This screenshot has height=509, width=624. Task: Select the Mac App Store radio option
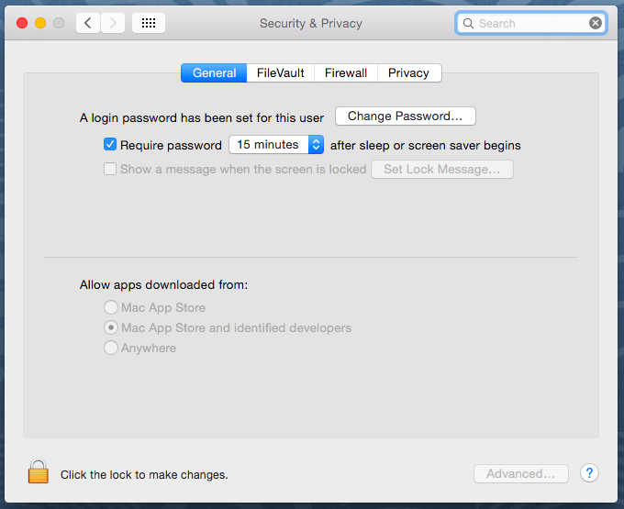(111, 307)
